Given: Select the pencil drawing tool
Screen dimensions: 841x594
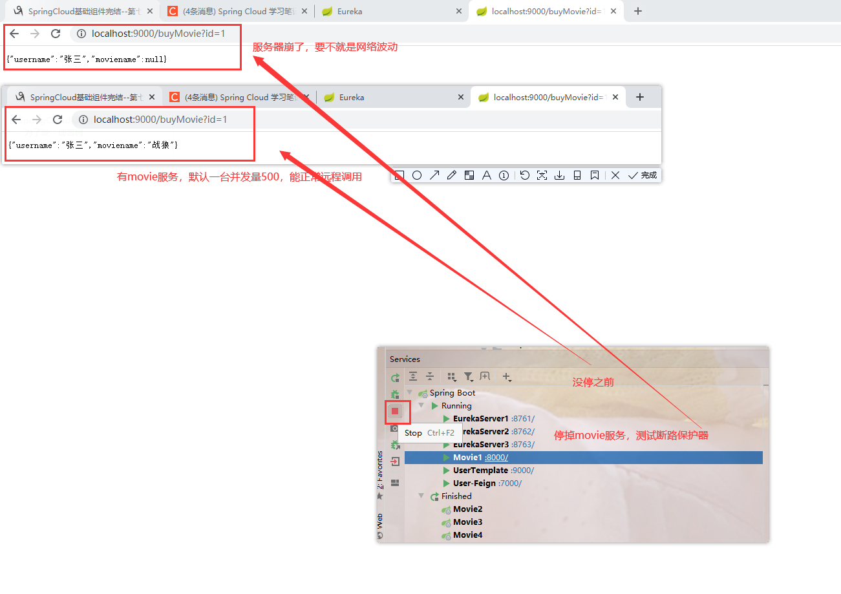Looking at the screenshot, I should [452, 175].
